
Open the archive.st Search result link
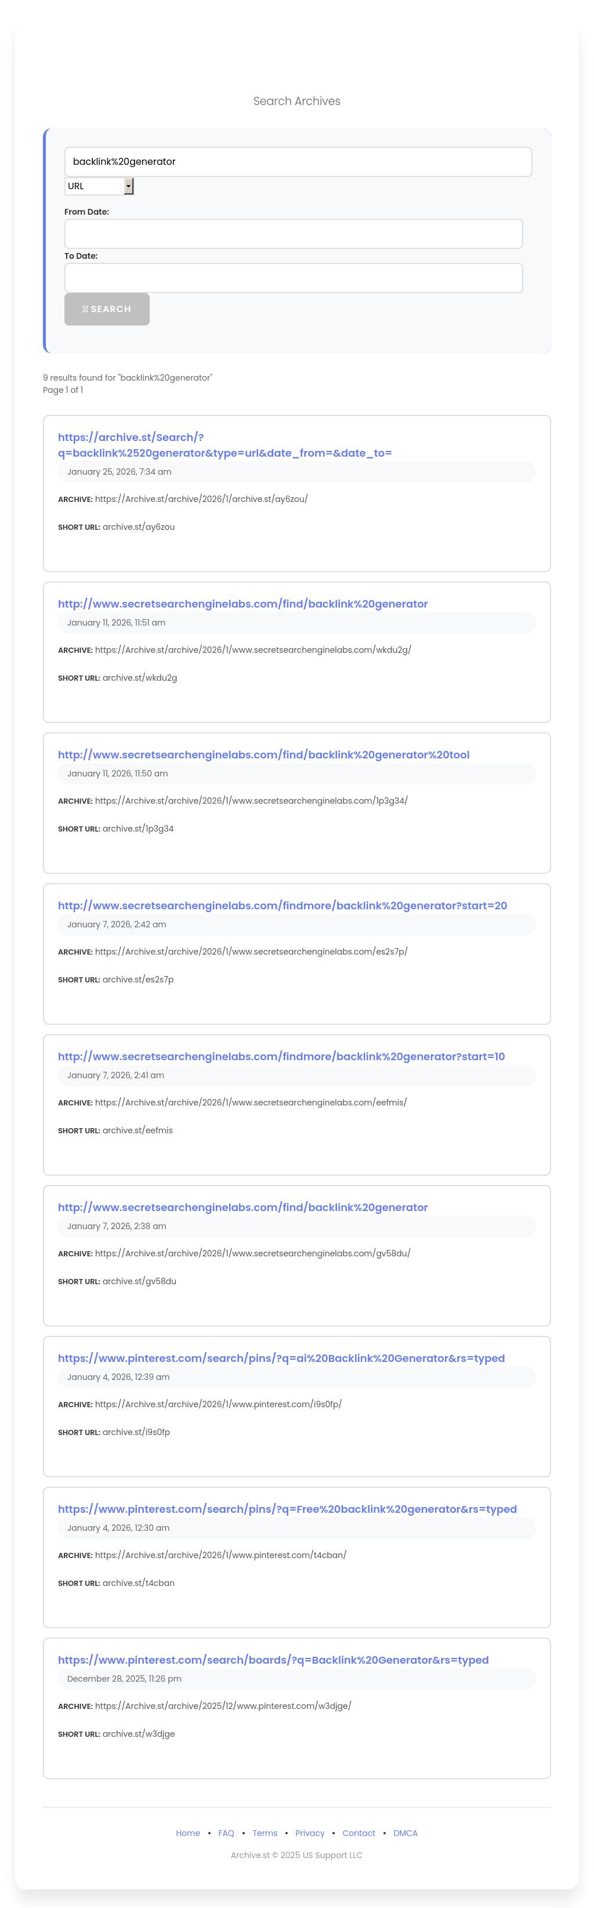[x=224, y=445]
